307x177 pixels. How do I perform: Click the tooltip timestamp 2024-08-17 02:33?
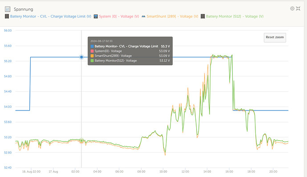coord(101,41)
